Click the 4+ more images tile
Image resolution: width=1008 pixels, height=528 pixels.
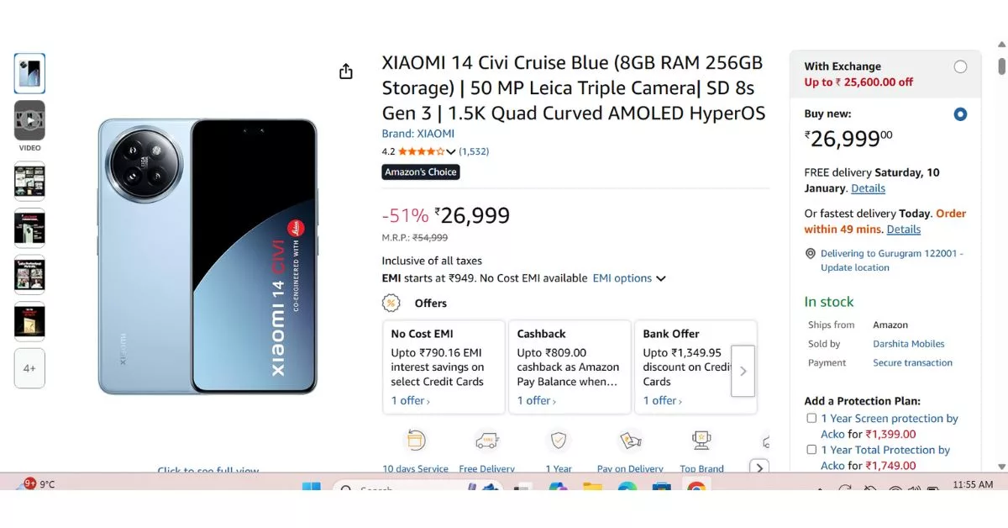pyautogui.click(x=29, y=368)
